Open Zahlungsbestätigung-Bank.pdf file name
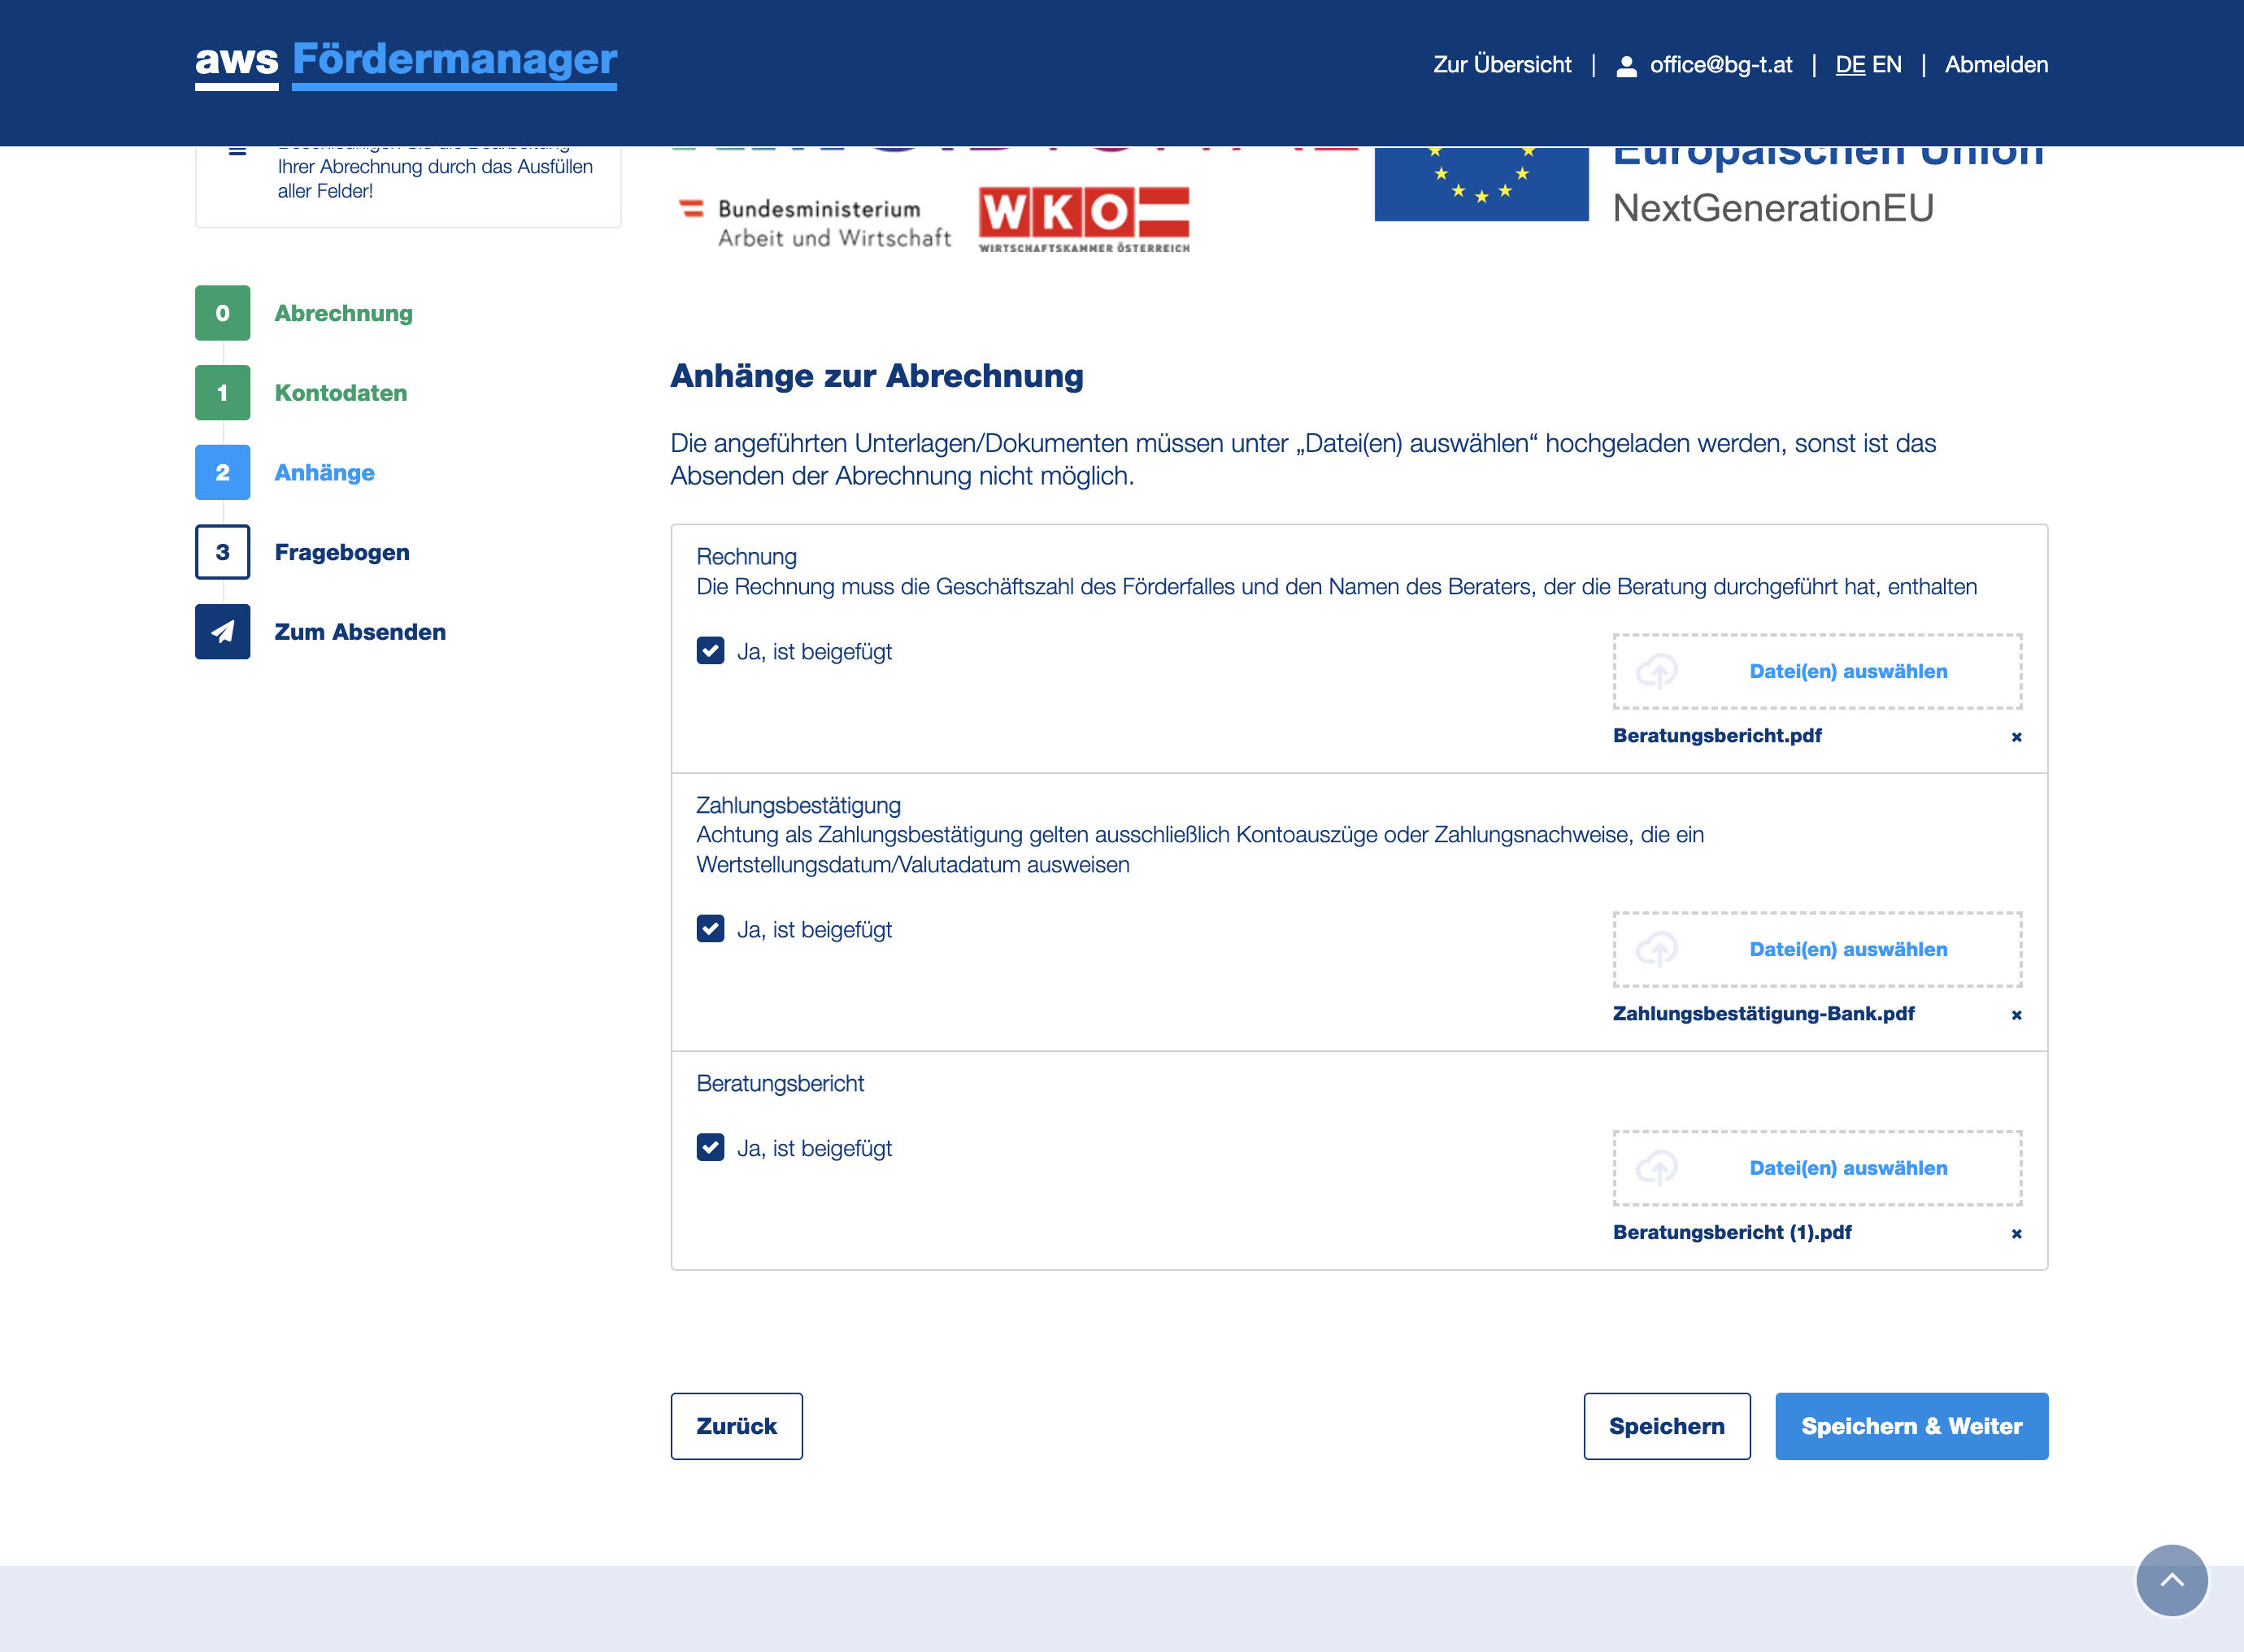 coord(1763,1013)
